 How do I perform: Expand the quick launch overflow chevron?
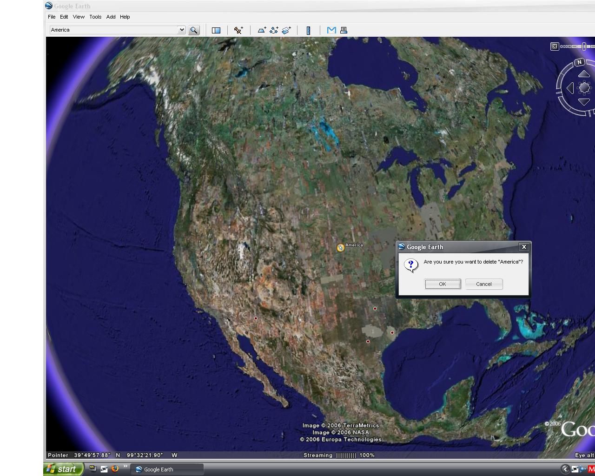[125, 466]
